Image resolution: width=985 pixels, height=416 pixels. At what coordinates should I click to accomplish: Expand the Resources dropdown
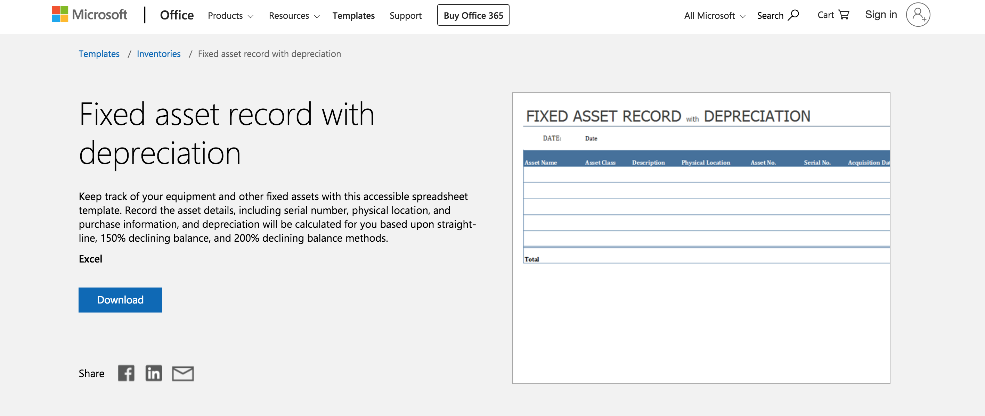pos(294,16)
